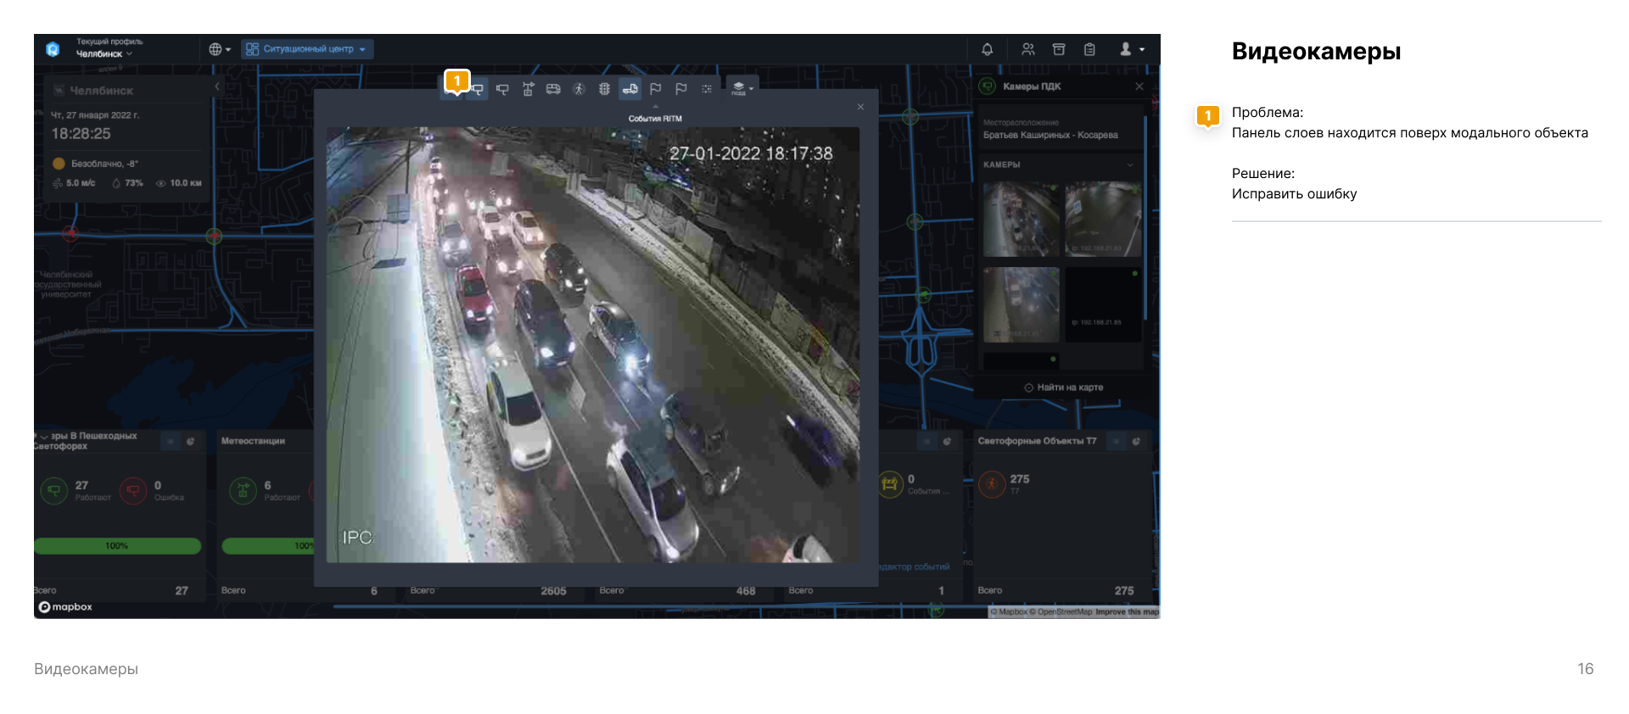Image resolution: width=1629 pixels, height=714 pixels.
Task: Collapse the КАМЕРЫ section
Action: [x=1130, y=165]
